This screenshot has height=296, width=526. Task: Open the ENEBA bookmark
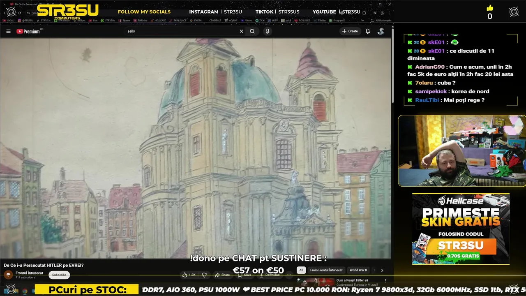196,20
